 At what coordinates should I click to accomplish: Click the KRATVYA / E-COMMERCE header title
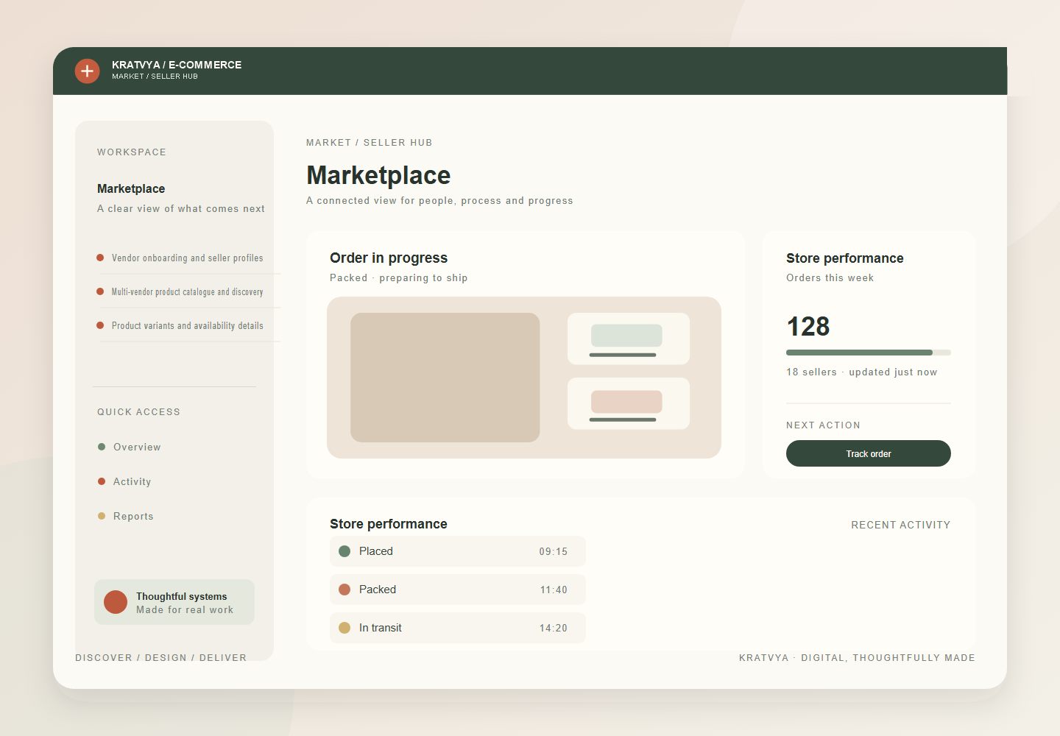point(177,65)
